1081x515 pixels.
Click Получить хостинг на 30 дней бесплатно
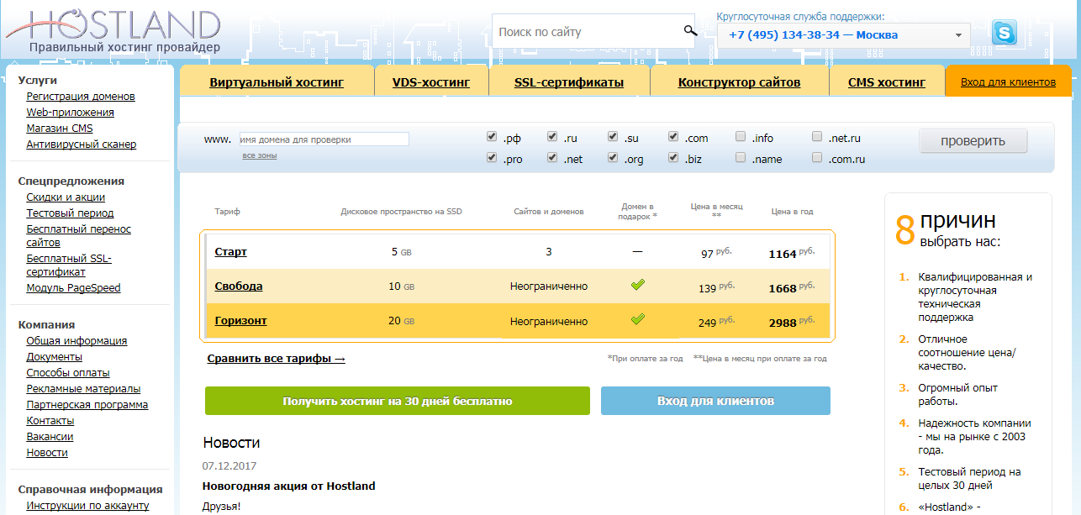(397, 401)
